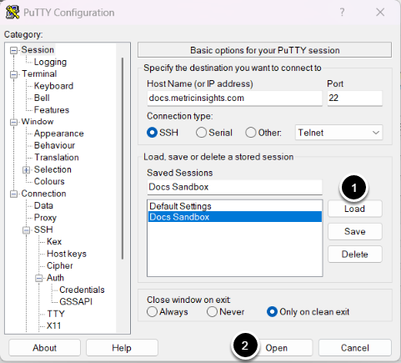Open the Proxy category
The image size is (401, 363).
[45, 218]
